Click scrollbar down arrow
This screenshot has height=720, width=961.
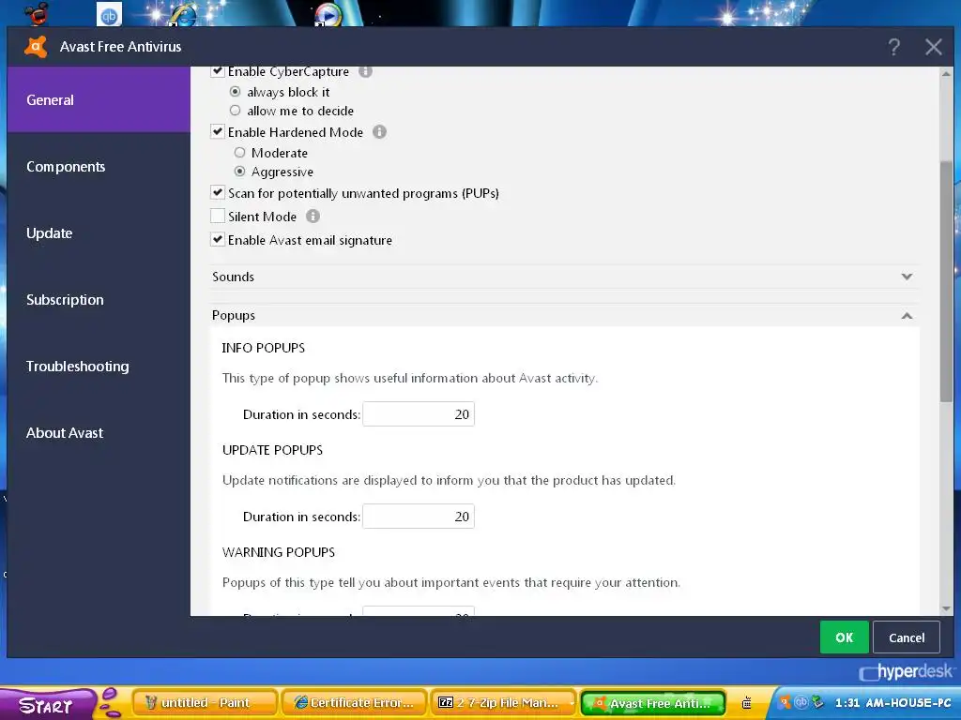(x=946, y=608)
